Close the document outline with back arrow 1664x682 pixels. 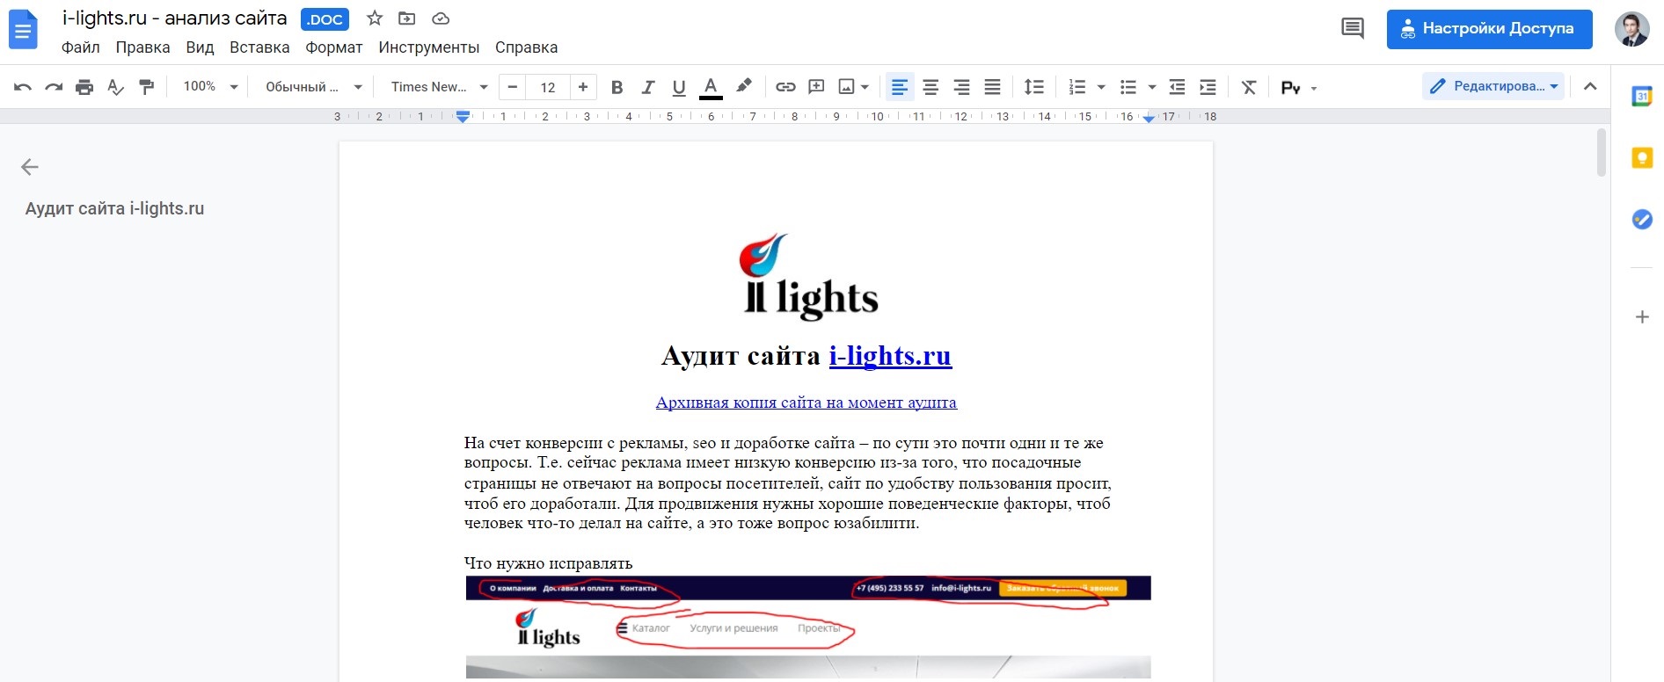[30, 167]
